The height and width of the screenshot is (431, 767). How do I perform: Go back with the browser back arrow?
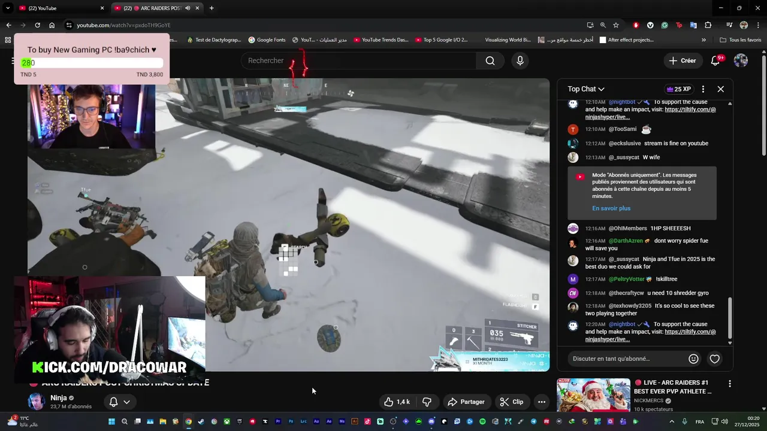(8, 25)
